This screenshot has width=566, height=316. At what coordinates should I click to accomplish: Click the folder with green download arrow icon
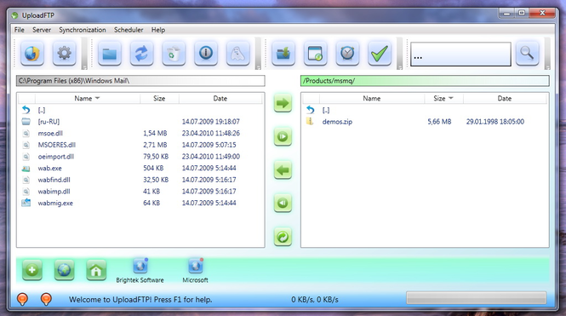pyautogui.click(x=283, y=54)
